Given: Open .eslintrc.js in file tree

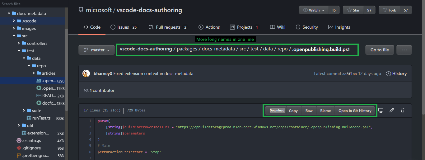Looking at the screenshot, I should pos(32,140).
